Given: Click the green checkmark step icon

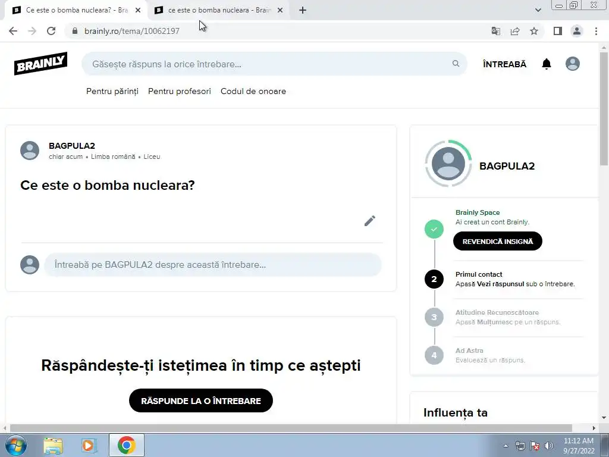Looking at the screenshot, I should (434, 229).
